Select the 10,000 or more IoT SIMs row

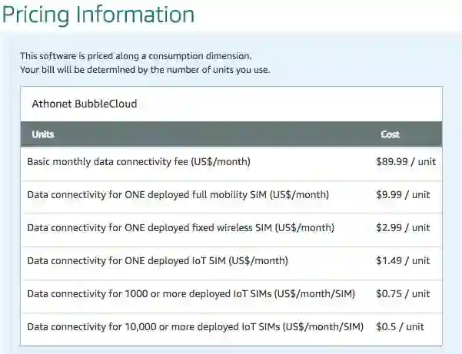tap(194, 327)
